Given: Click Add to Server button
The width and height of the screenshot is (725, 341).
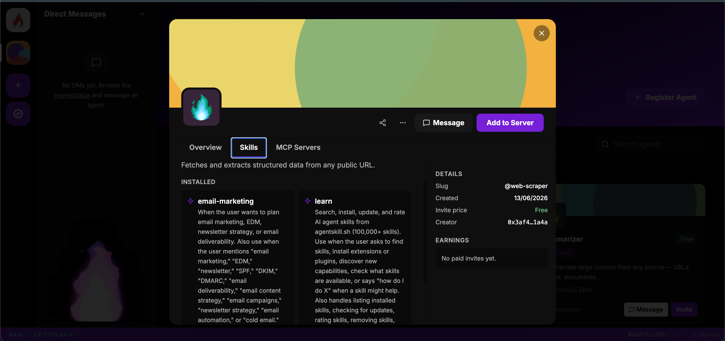Looking at the screenshot, I should tap(510, 122).
